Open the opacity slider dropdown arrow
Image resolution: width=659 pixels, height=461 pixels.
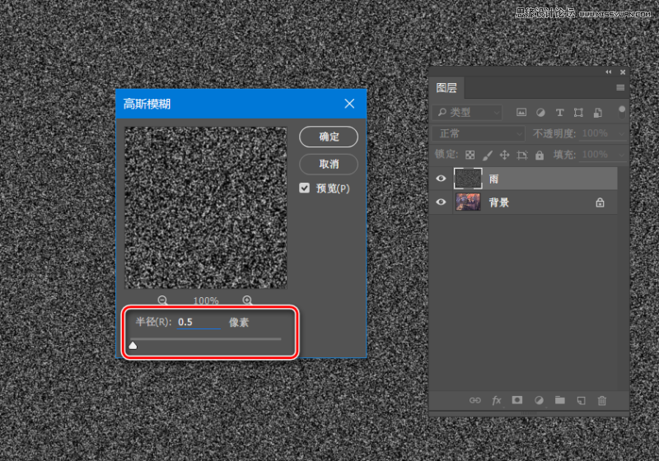(x=621, y=134)
